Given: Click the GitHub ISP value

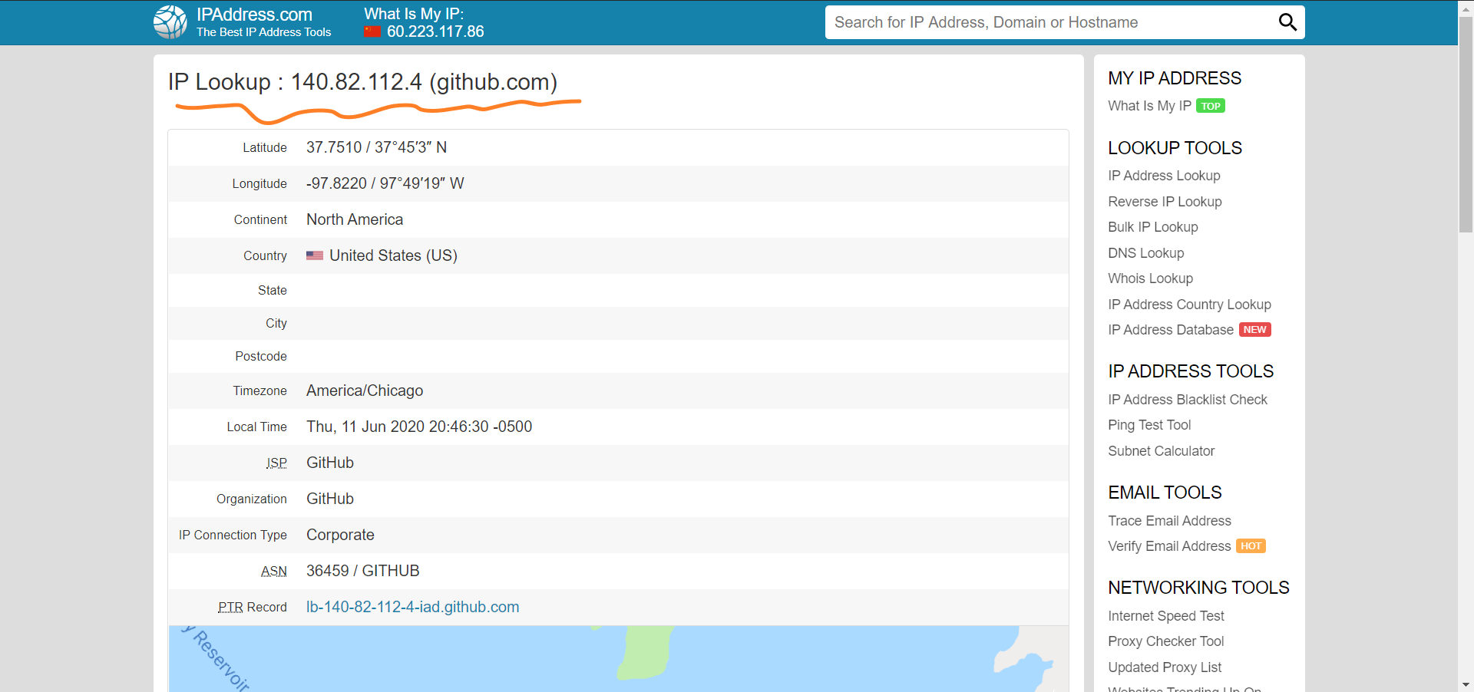Looking at the screenshot, I should coord(330,463).
